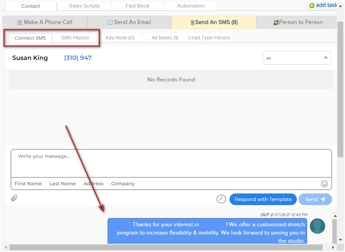The width and height of the screenshot is (345, 252).
Task: Click the paper plane icon inside Send button
Action: click(323, 199)
